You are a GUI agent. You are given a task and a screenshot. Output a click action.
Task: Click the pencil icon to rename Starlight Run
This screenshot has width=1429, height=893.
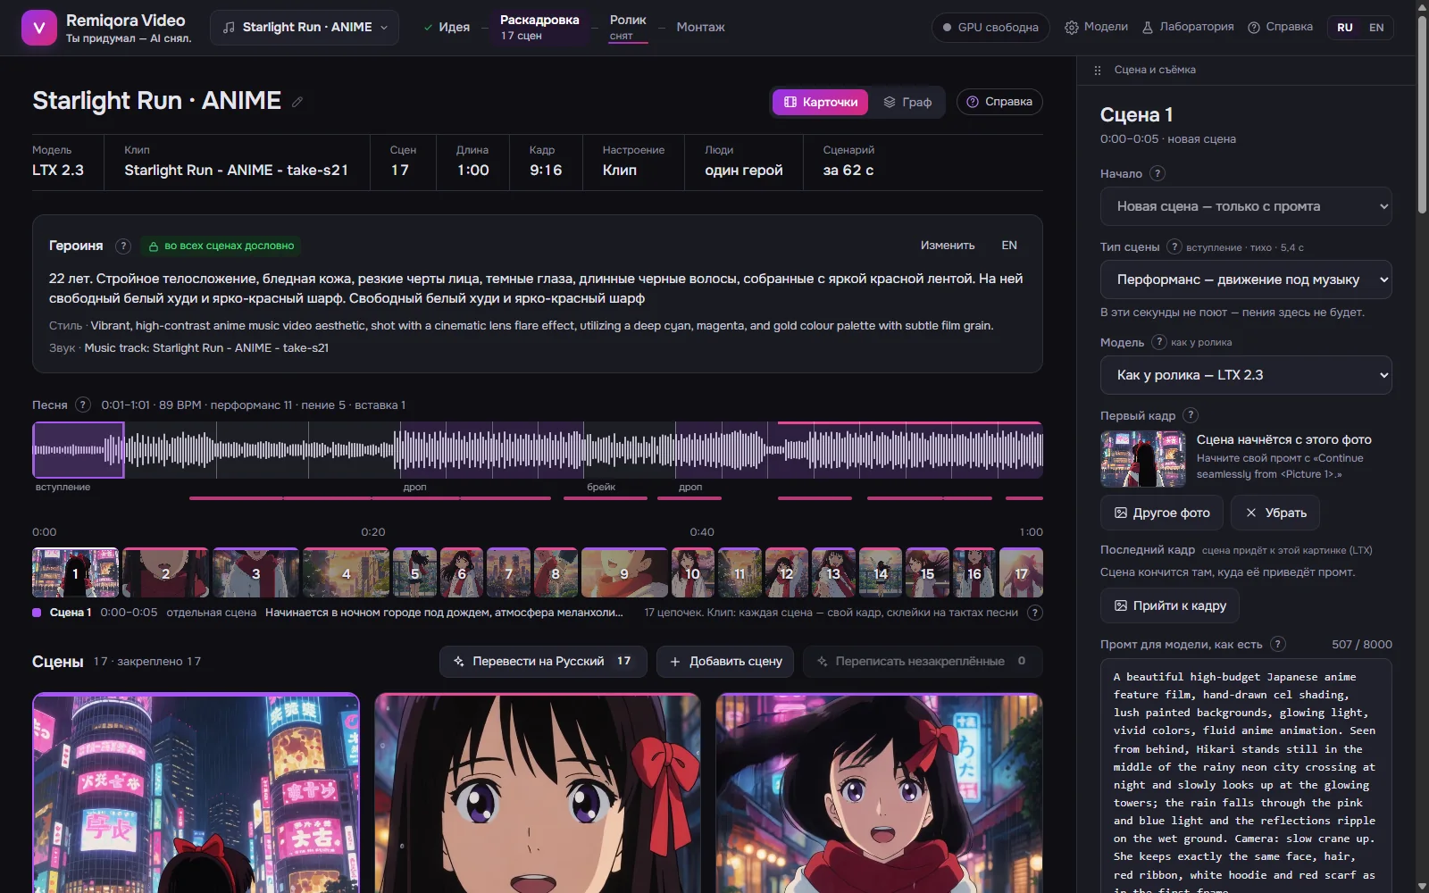(x=297, y=102)
